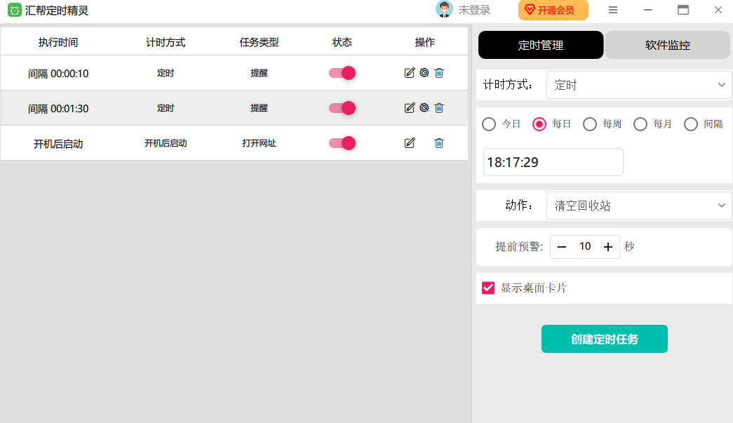733x423 pixels.
Task: Delete the 间隔 00:00:10 task
Action: tap(439, 73)
